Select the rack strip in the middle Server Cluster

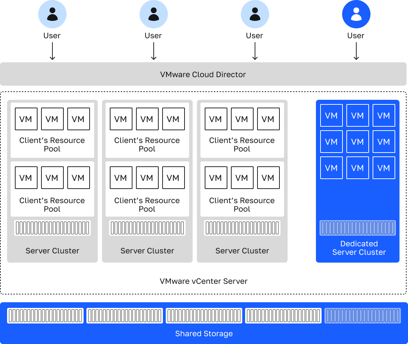pyautogui.click(x=147, y=228)
